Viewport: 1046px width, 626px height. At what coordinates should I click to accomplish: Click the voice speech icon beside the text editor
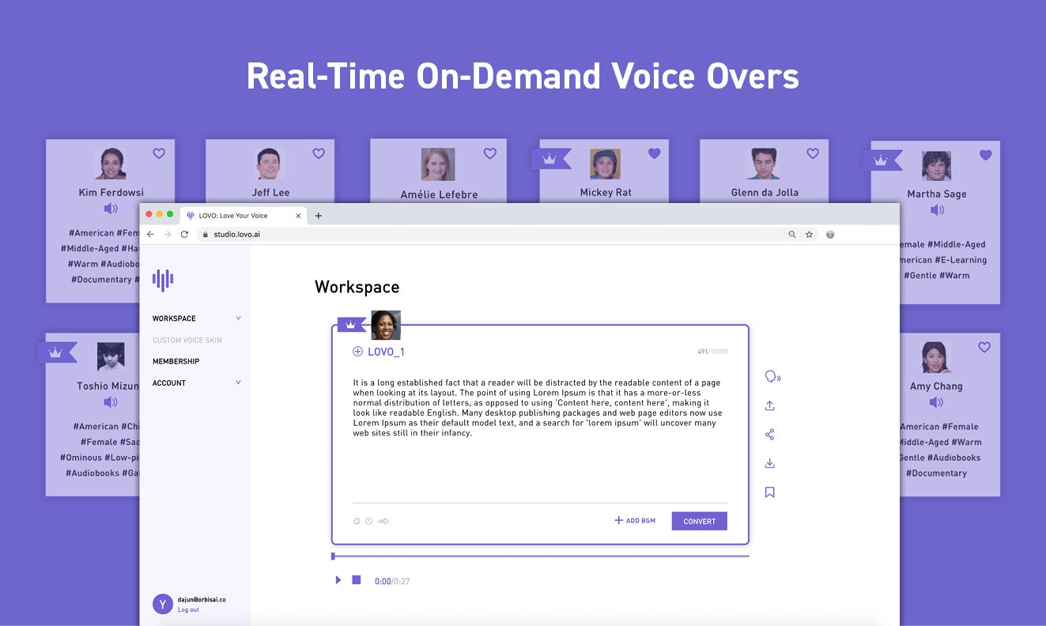click(x=772, y=377)
